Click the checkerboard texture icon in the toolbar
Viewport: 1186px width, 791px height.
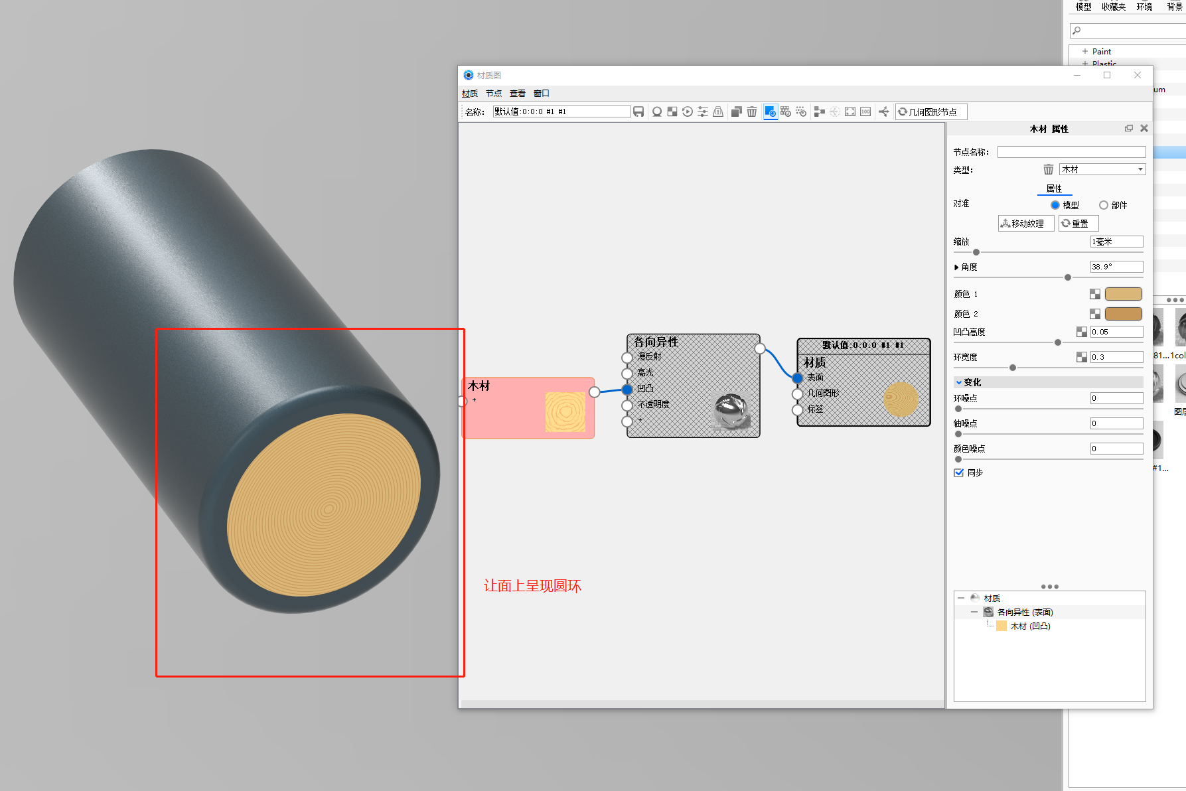[672, 111]
